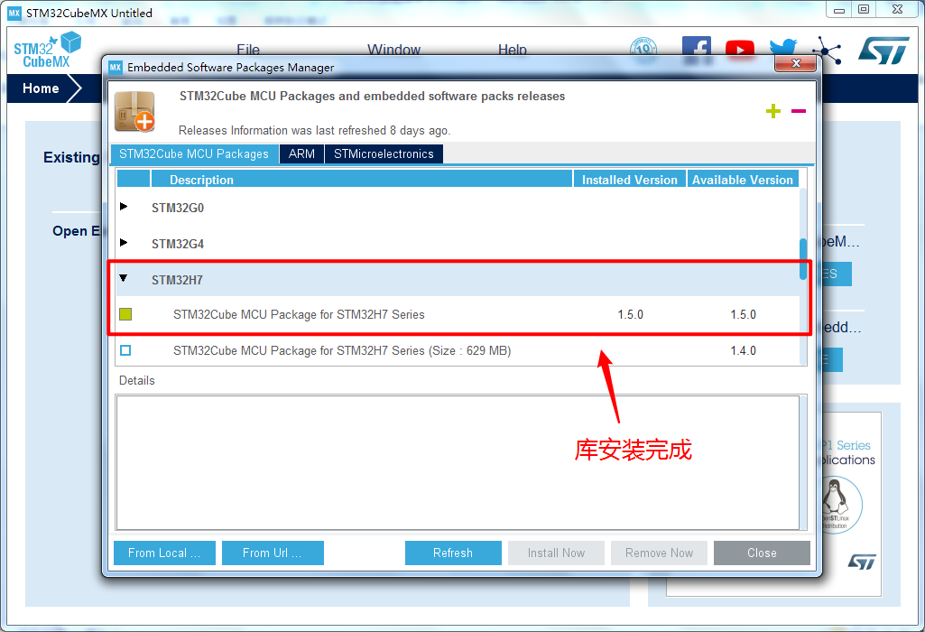Click the magenta minus collapse-all icon
Screen dimensions: 925x632
pos(798,111)
